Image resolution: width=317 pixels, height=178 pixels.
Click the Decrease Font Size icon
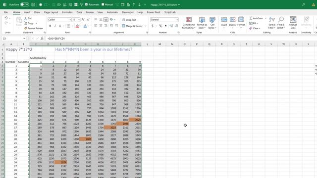click(88, 20)
